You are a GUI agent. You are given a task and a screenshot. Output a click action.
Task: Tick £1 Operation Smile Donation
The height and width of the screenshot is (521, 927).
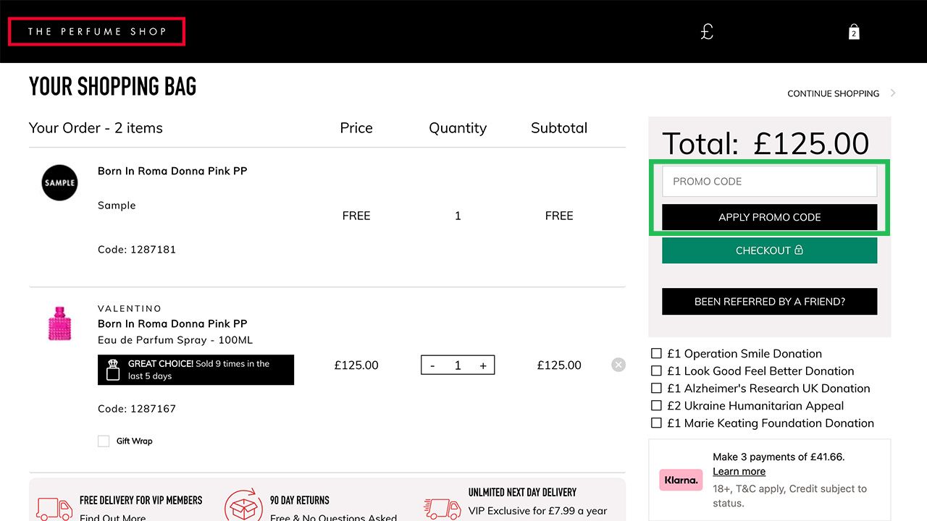point(656,353)
